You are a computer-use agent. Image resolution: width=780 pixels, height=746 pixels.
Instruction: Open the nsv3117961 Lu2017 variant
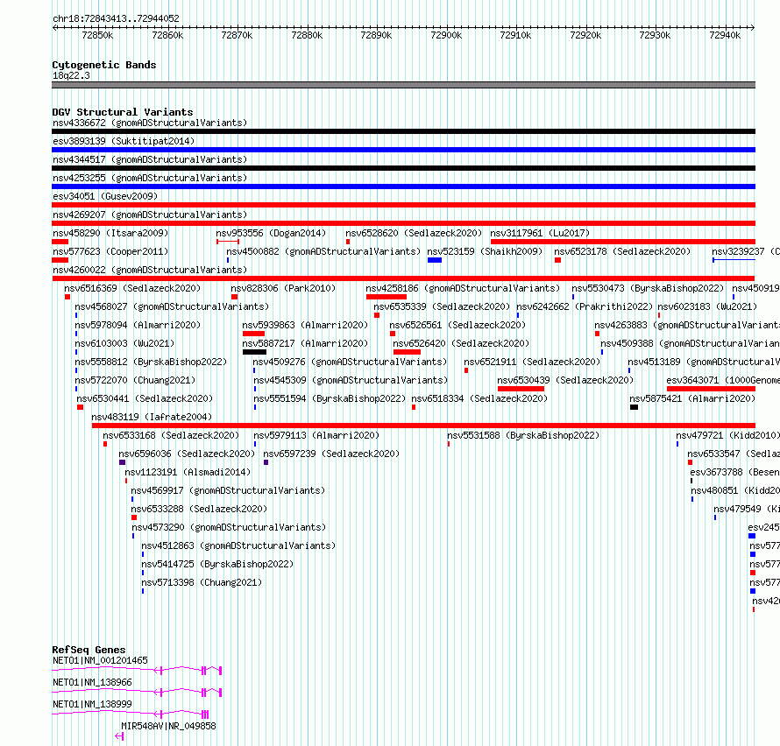pos(540,233)
